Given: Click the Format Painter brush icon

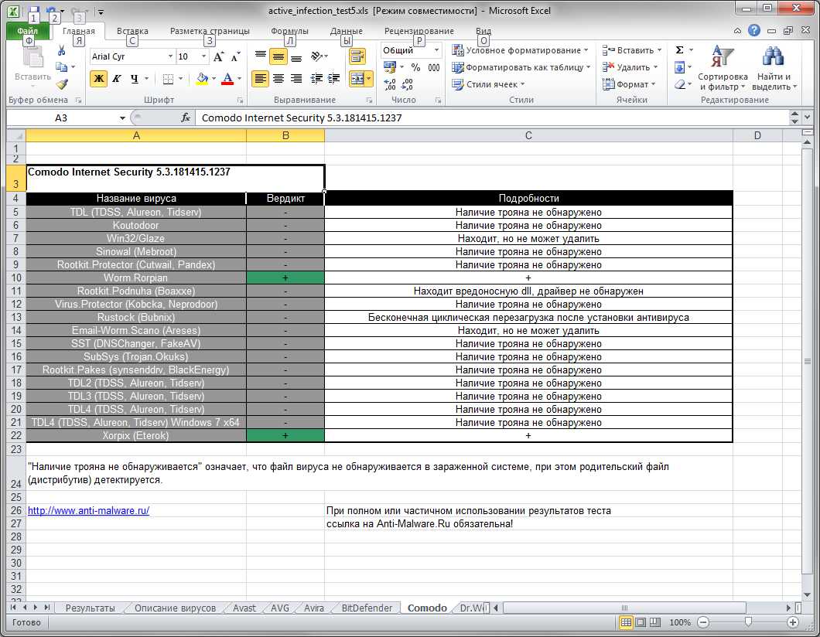Looking at the screenshot, I should point(62,83).
